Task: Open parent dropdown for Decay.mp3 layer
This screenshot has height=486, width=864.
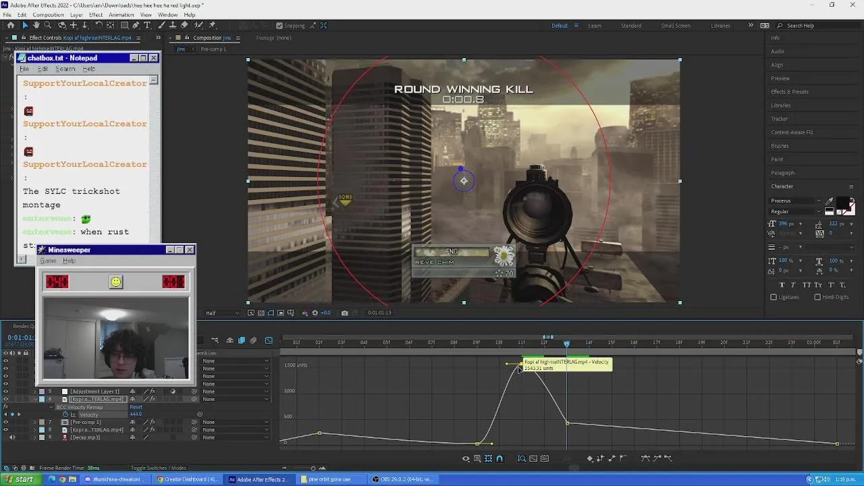Action: [x=236, y=437]
